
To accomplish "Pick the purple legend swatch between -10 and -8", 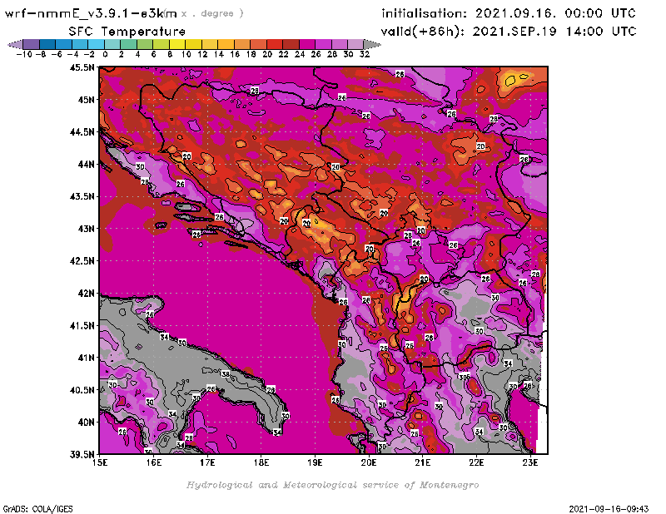I will (32, 44).
